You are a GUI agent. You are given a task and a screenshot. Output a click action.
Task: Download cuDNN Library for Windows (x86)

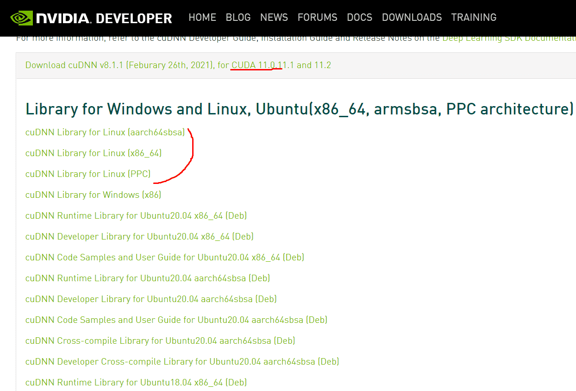coord(93,195)
